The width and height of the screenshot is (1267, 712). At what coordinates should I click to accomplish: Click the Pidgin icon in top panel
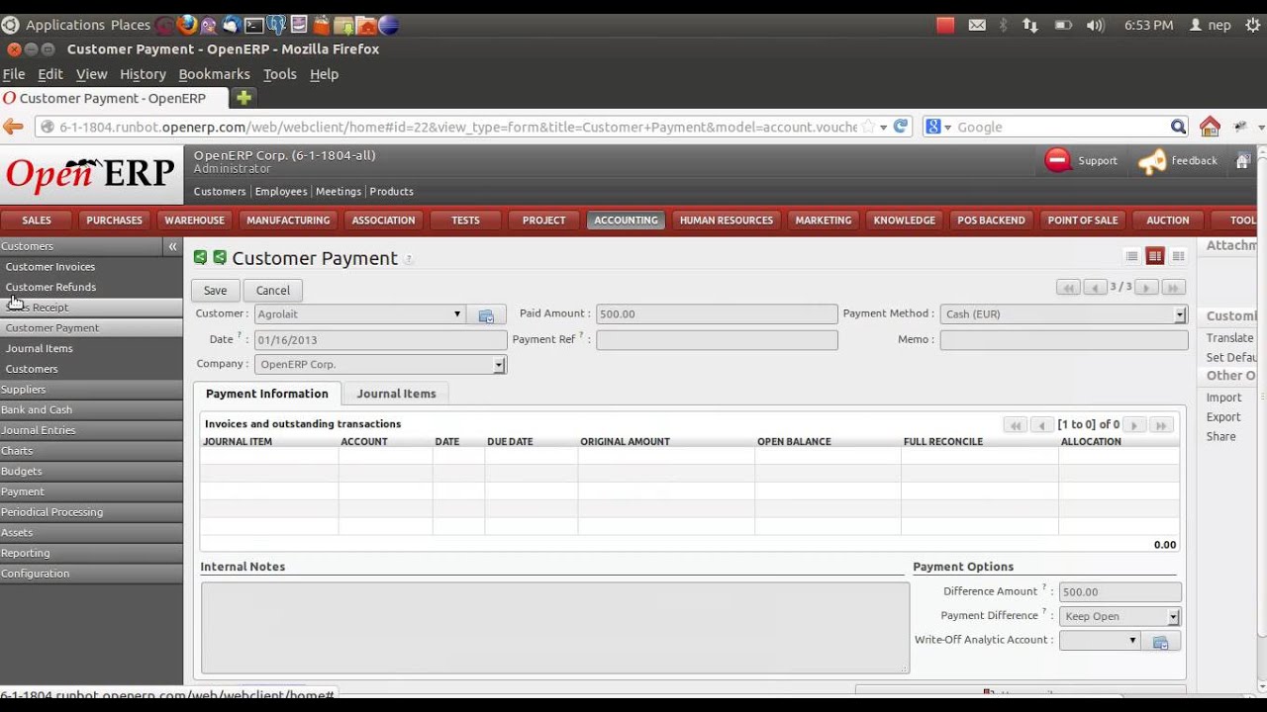click(209, 25)
